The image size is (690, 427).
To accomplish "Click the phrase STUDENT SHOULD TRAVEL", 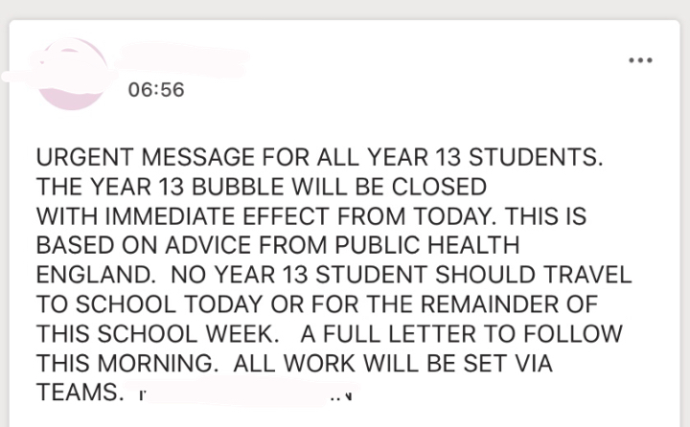I will point(473,275).
